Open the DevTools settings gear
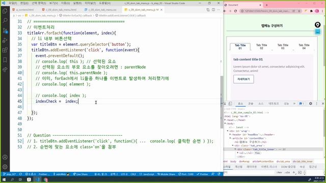Viewport: 326px width, 183px height. click(311, 103)
